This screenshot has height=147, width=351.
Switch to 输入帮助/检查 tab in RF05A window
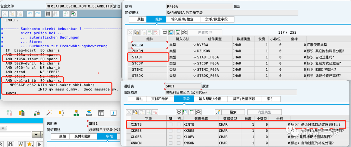tap(183, 19)
